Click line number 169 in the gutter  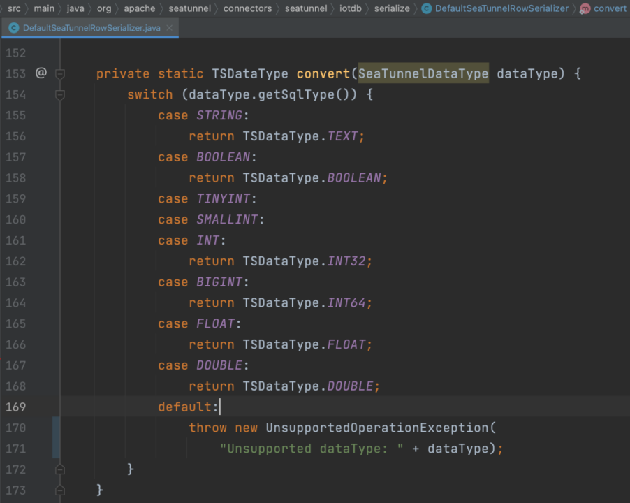click(x=15, y=407)
